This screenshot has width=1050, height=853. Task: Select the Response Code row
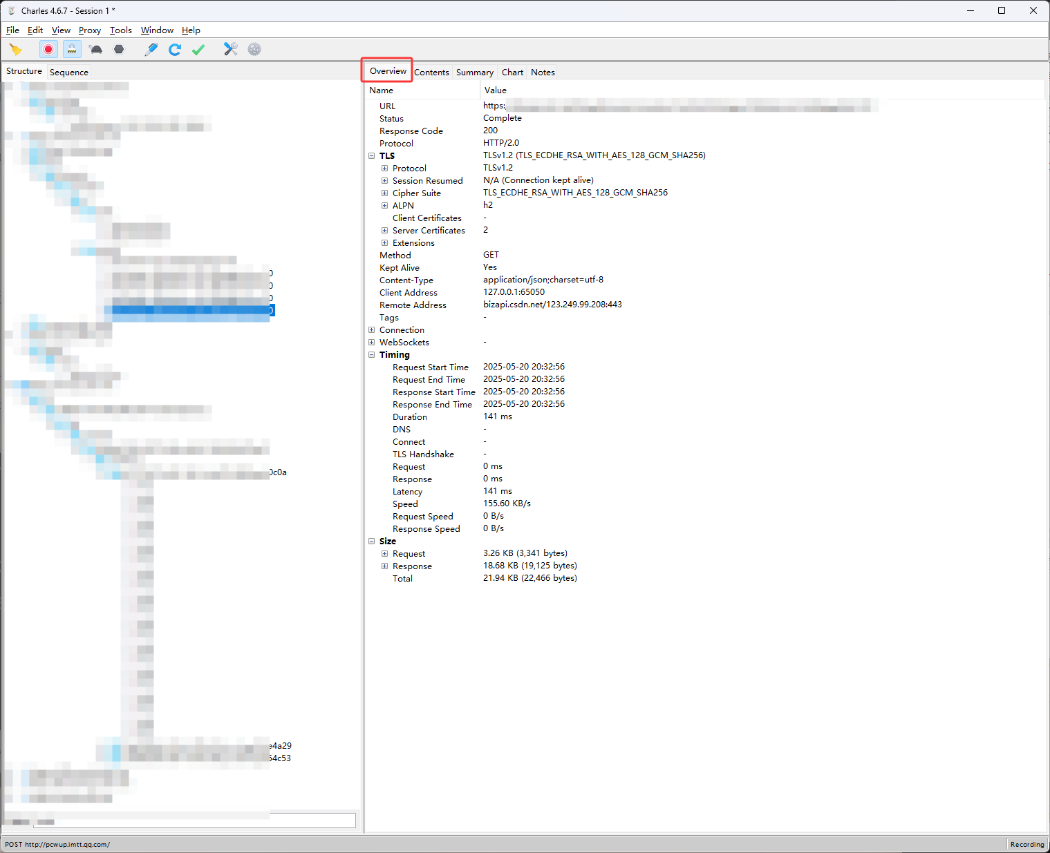(x=705, y=131)
